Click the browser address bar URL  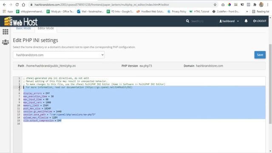(x=102, y=5)
